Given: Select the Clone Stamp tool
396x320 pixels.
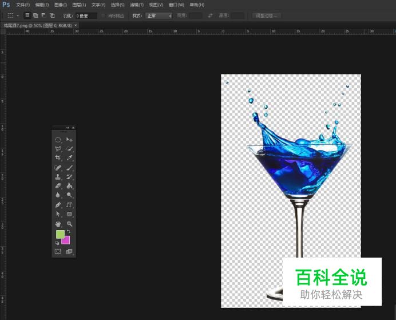Looking at the screenshot, I should coord(58,177).
